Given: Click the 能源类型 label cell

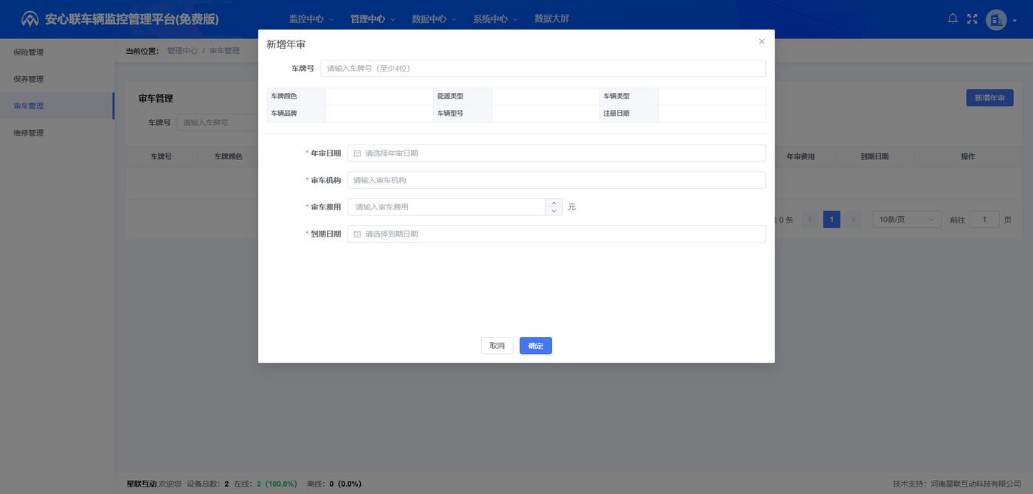Looking at the screenshot, I should click(462, 97).
